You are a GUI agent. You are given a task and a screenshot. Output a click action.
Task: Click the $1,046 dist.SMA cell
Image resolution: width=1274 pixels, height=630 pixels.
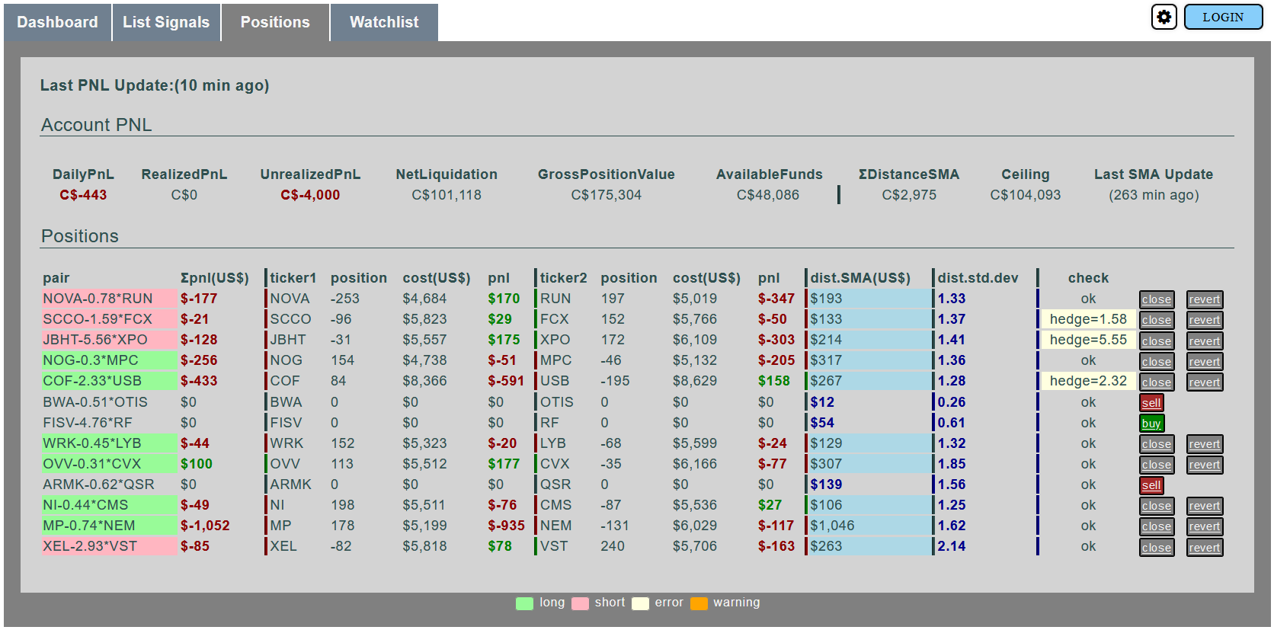pos(869,526)
